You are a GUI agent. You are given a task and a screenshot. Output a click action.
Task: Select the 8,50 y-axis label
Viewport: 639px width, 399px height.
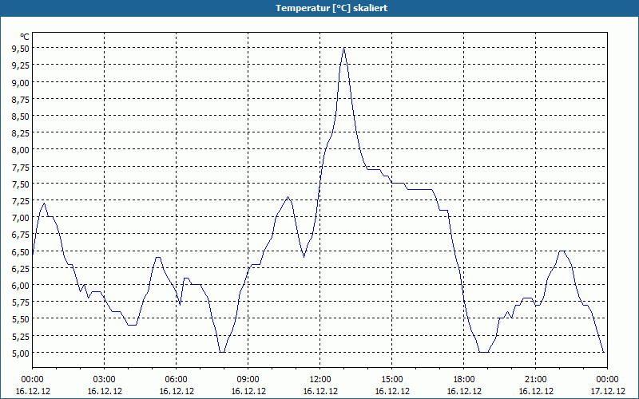tap(22, 116)
